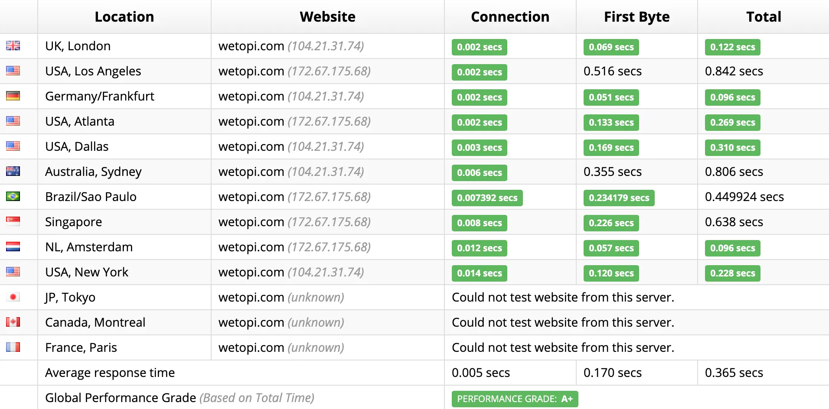The height and width of the screenshot is (409, 829).
Task: Click the 'Germany/Frankfurt' location cell
Action: (x=124, y=96)
